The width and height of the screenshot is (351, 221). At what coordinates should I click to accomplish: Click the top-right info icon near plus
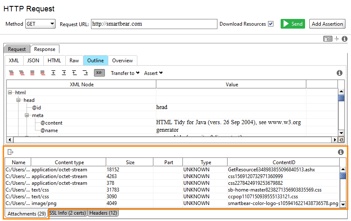point(345,39)
